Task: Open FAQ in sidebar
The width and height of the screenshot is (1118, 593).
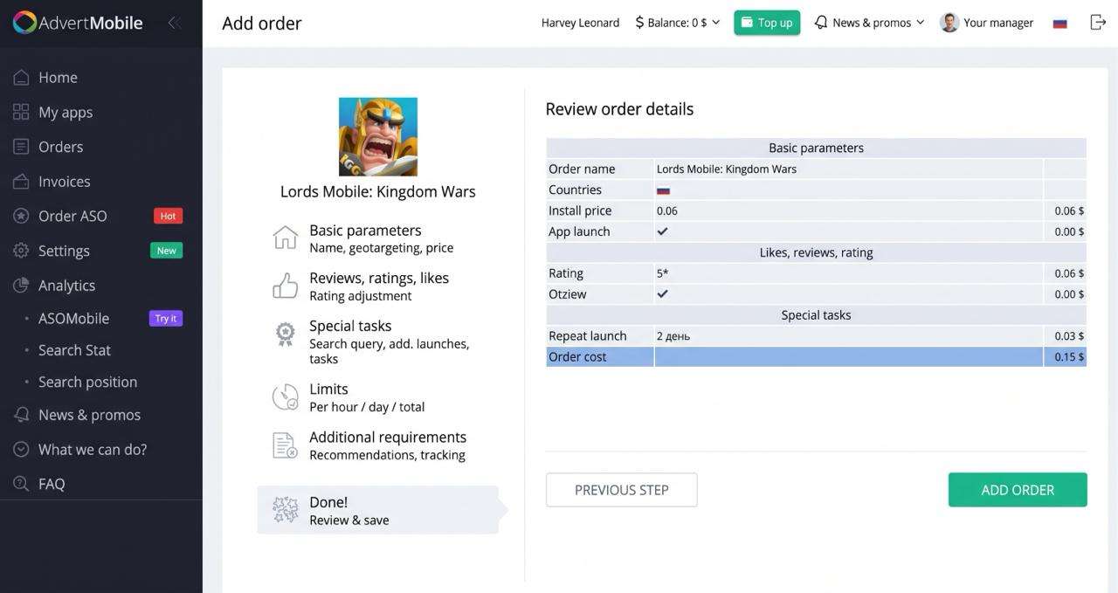Action: coord(52,484)
